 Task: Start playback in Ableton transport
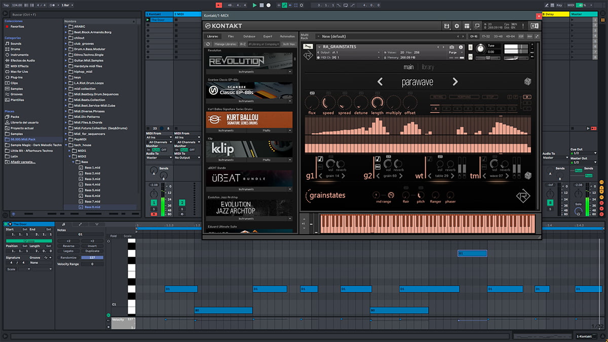point(254,5)
